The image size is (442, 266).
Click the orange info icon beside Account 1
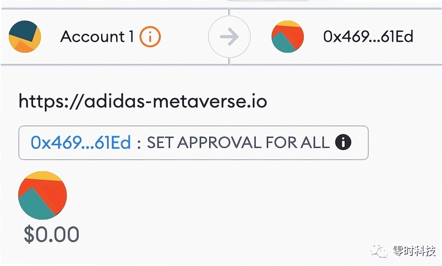click(150, 36)
